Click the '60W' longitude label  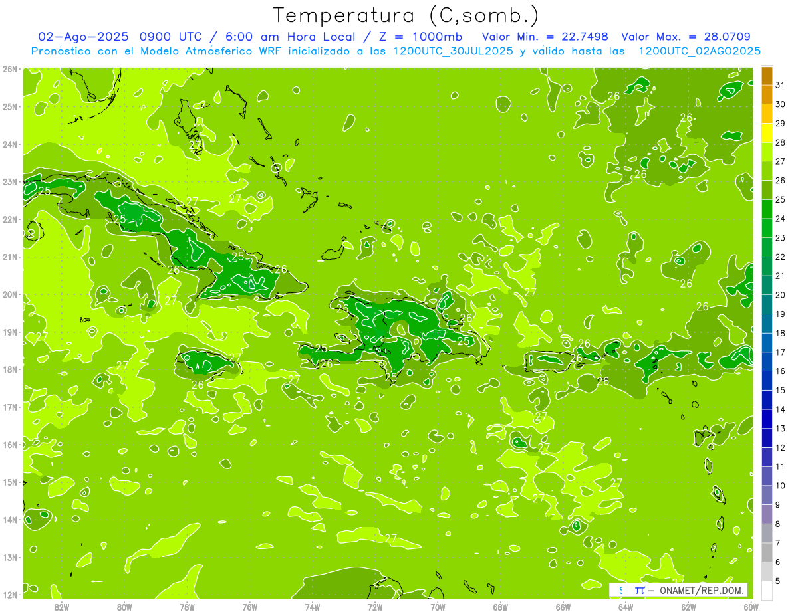click(751, 606)
